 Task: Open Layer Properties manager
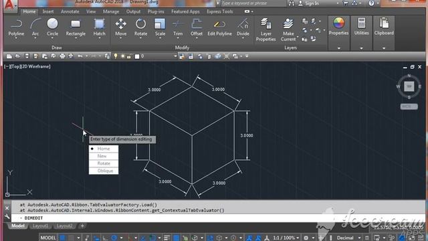coord(265,29)
